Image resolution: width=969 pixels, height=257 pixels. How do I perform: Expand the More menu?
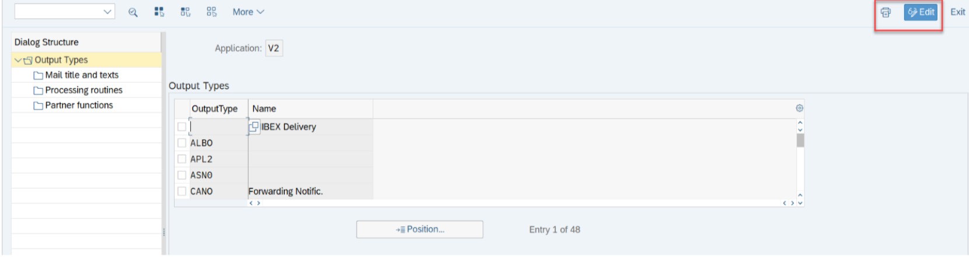tap(248, 12)
